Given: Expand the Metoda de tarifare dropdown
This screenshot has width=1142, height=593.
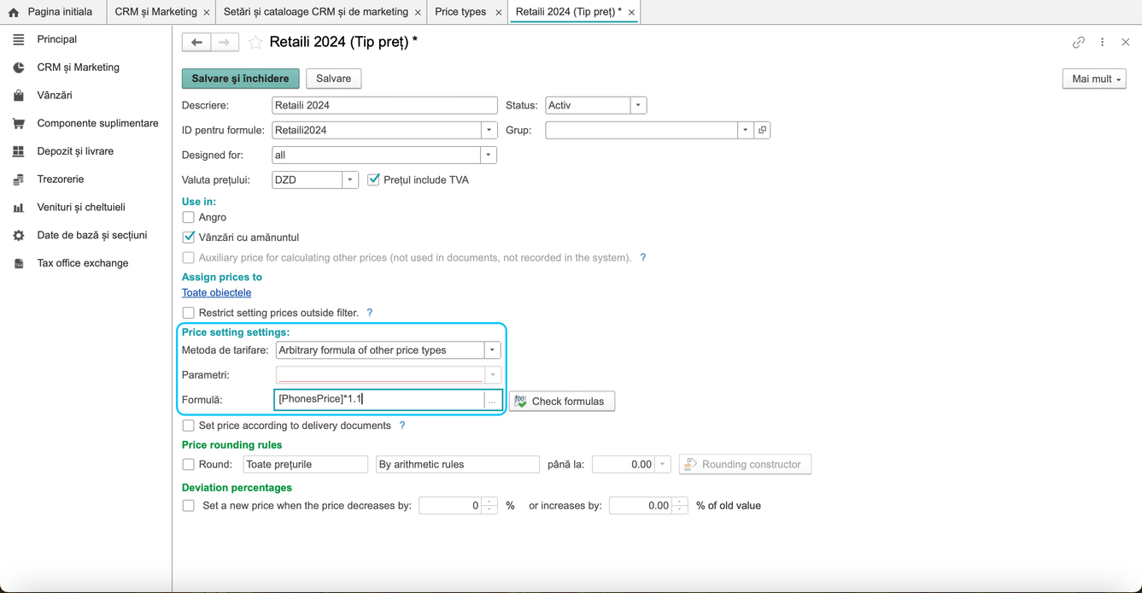Looking at the screenshot, I should click(492, 350).
